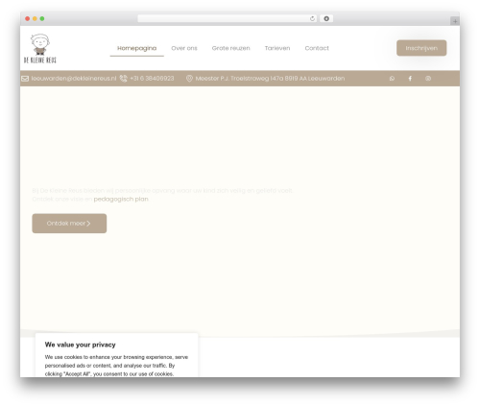
Task: Reload page with browser refresh icon
Action: [312, 18]
